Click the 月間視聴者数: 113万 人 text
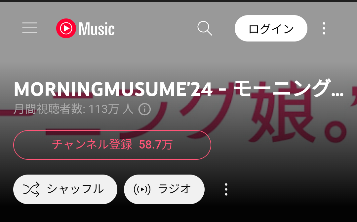The image size is (357, 222). click(73, 109)
